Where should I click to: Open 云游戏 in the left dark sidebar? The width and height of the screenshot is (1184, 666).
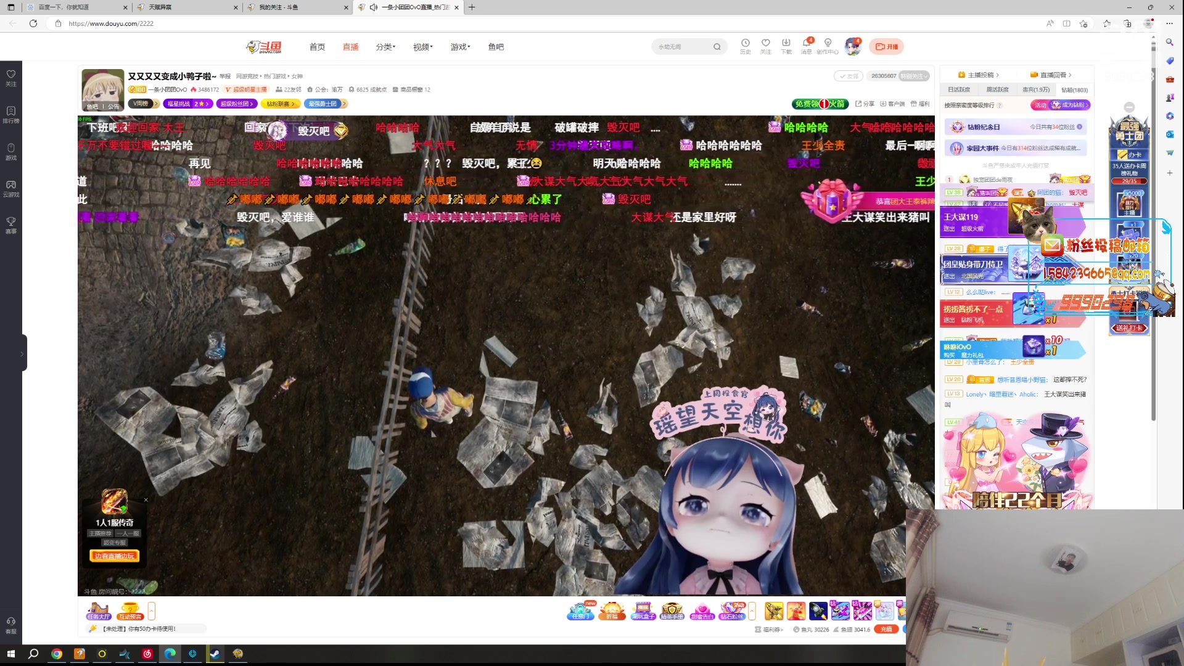click(x=10, y=189)
